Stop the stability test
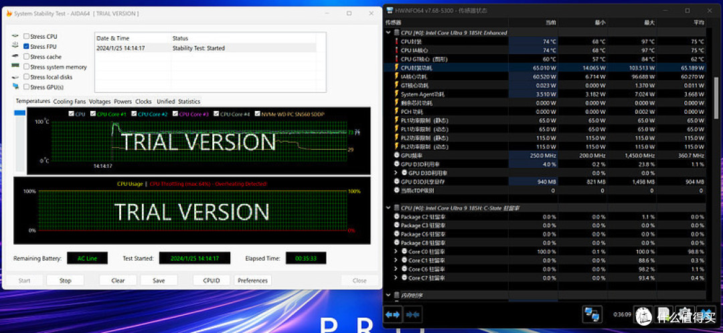The height and width of the screenshot is (333, 723). tap(66, 280)
